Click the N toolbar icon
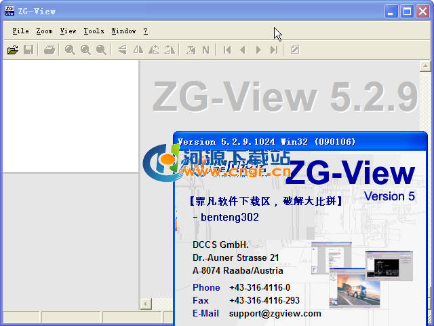Screen dimensions: 434x326 tap(205, 50)
